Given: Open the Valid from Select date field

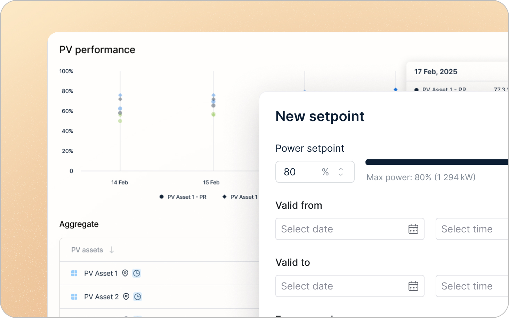Looking at the screenshot, I should click(334, 229).
